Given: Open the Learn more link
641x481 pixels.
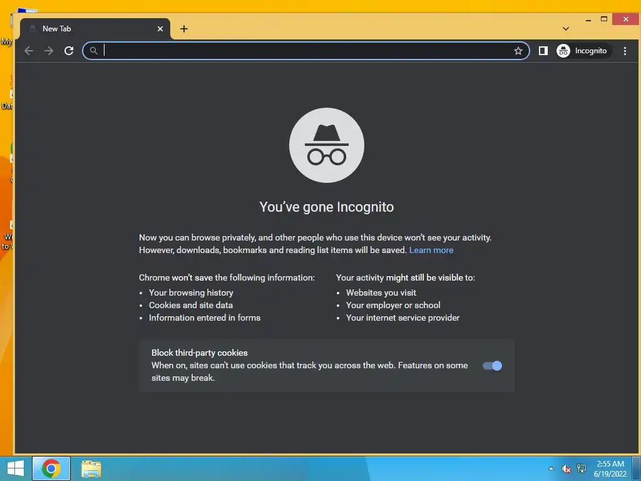Looking at the screenshot, I should point(431,250).
